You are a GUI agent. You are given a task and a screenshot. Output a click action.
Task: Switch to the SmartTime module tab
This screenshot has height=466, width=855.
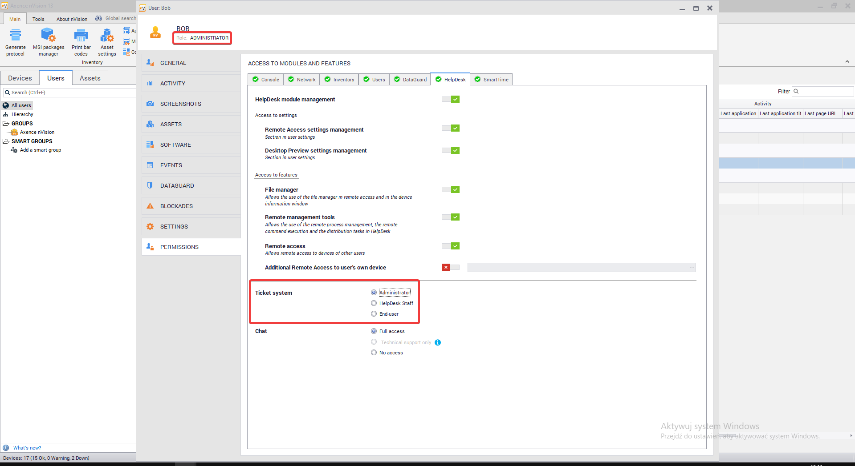coord(492,80)
